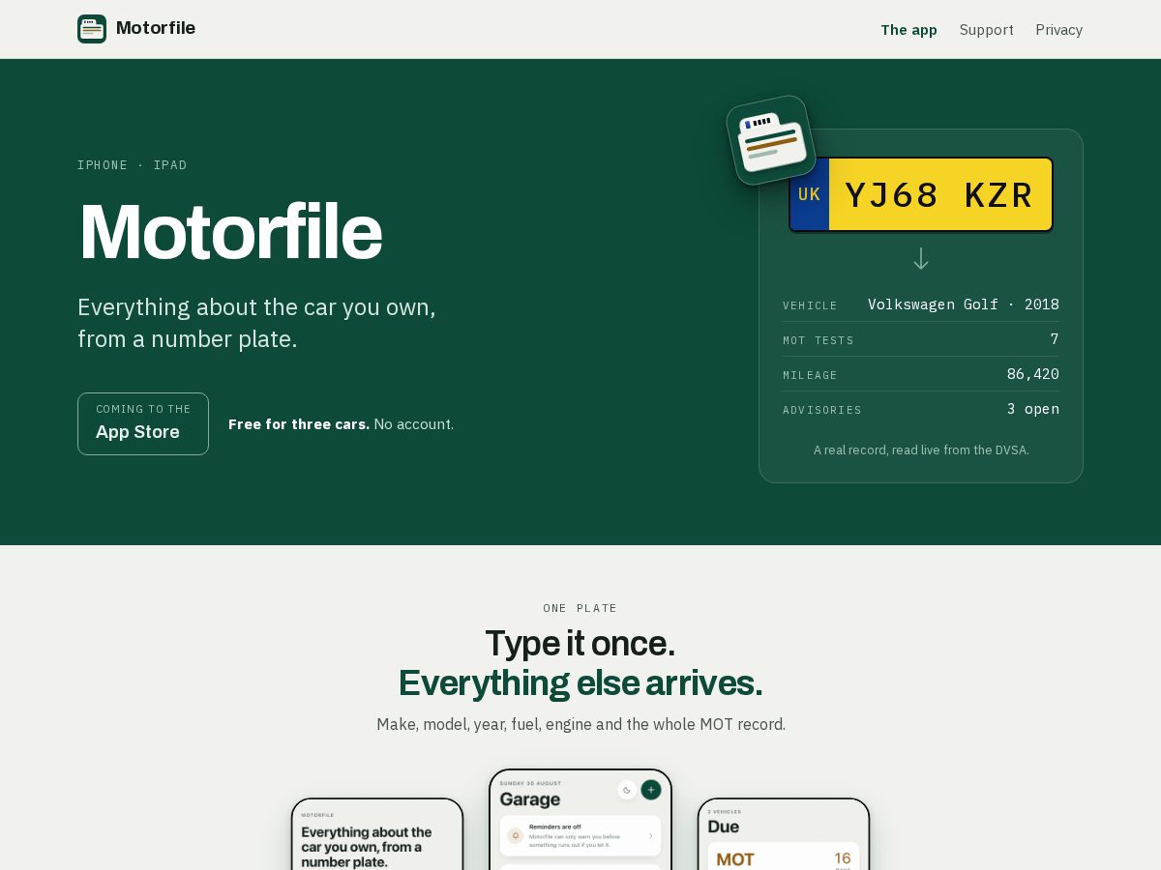Image resolution: width=1161 pixels, height=870 pixels.
Task: Tap the green plus button in Garage screen
Action: [x=651, y=790]
